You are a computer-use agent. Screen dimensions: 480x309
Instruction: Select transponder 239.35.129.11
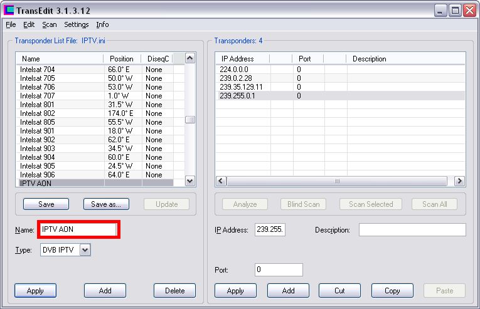[340, 87]
